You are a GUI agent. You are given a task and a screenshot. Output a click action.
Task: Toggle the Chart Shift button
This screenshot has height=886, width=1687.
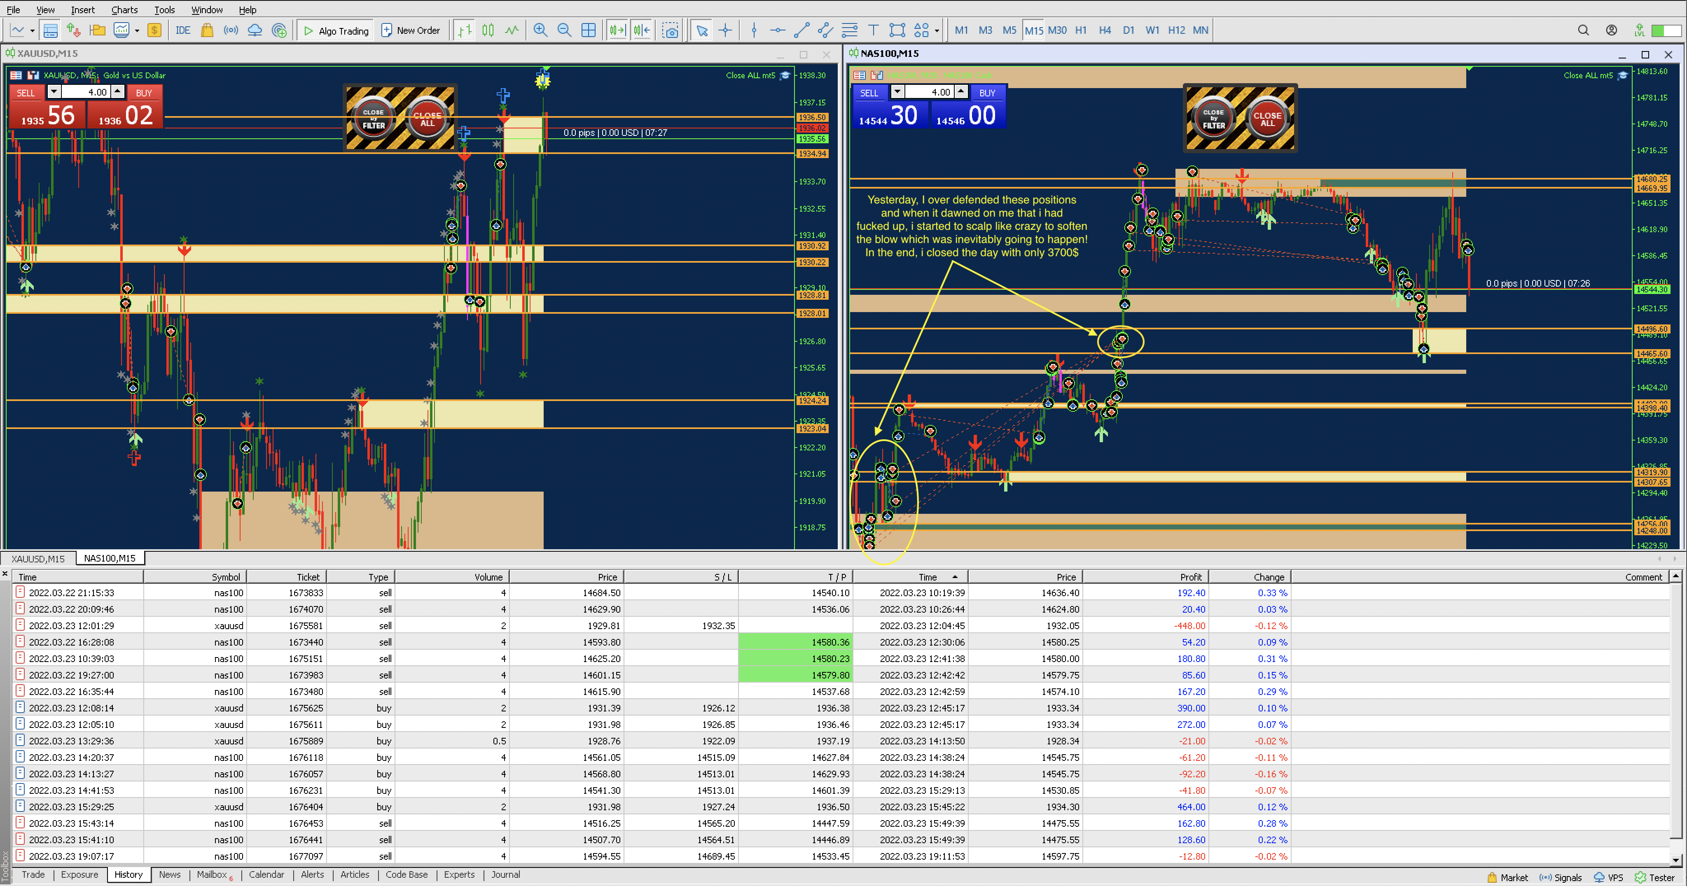click(x=641, y=30)
